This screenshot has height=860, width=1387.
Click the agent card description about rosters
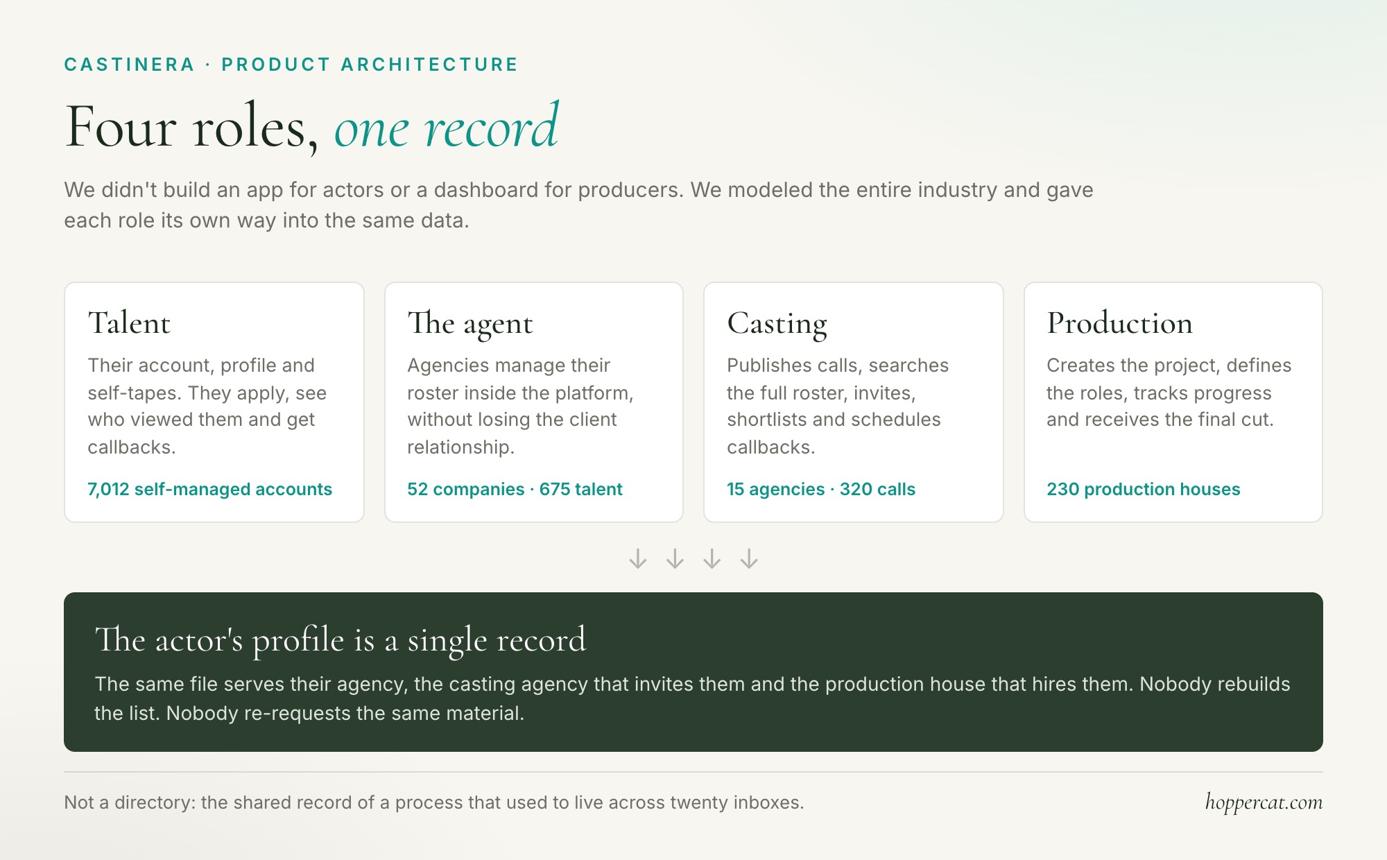tap(520, 406)
